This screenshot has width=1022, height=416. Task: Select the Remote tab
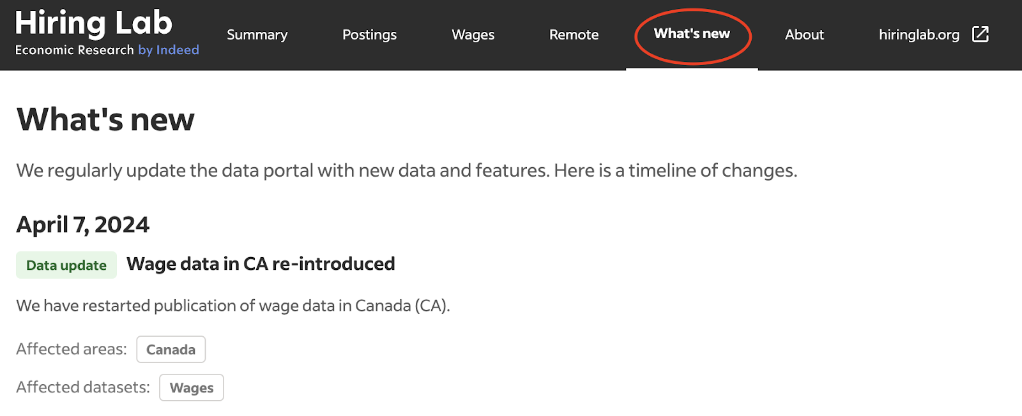(573, 35)
